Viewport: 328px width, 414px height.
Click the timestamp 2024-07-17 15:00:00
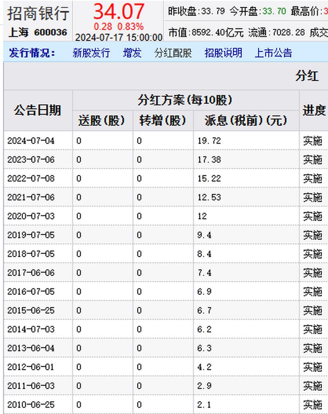119,37
